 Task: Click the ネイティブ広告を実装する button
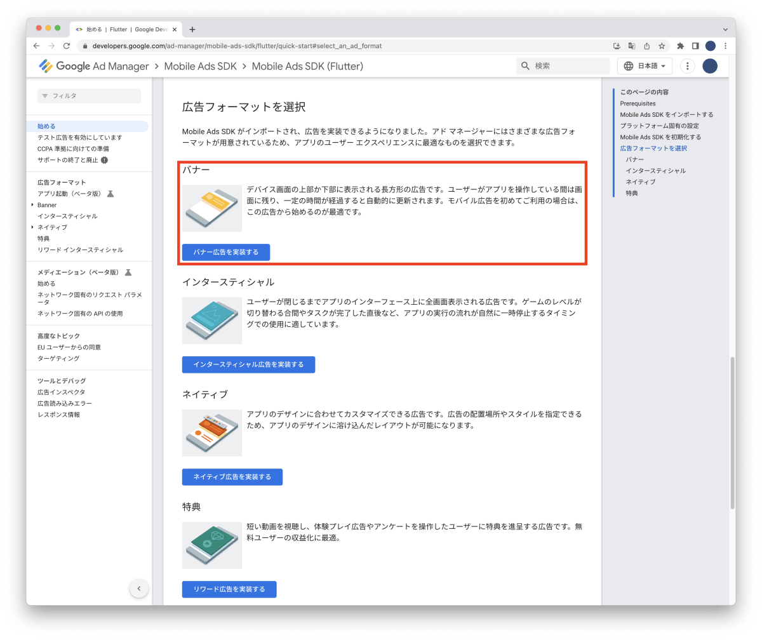coord(232,477)
